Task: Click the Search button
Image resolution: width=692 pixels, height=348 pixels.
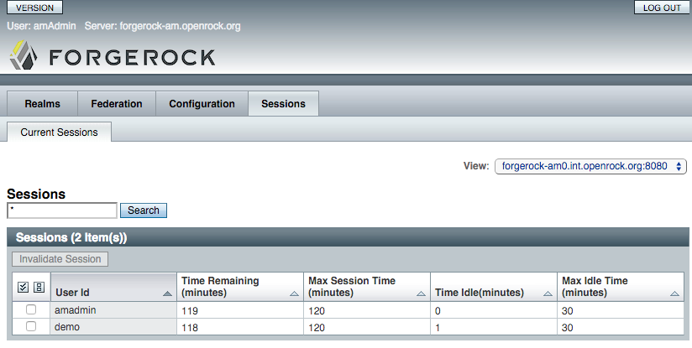Action: 144,210
